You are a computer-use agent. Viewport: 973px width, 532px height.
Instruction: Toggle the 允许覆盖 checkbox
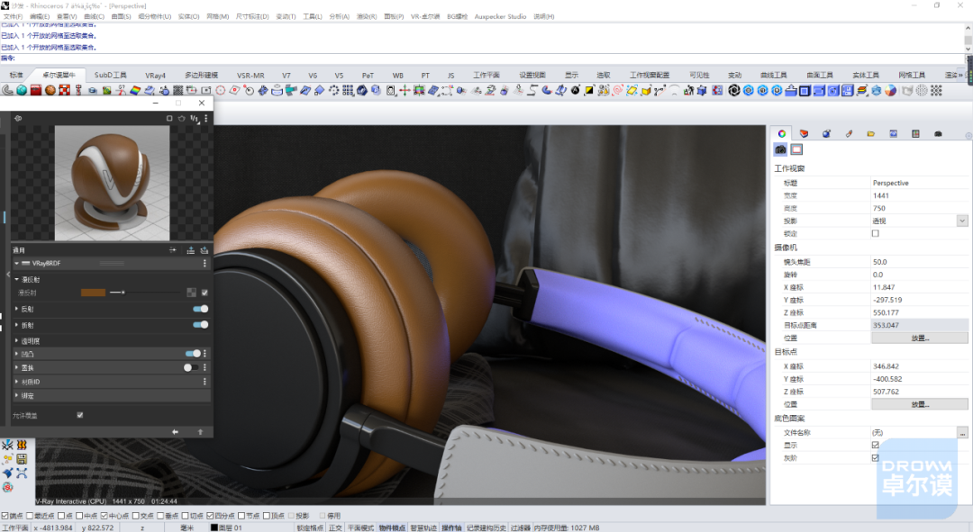(x=80, y=416)
